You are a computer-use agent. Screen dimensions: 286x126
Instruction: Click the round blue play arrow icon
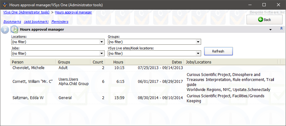(x=5, y=30)
